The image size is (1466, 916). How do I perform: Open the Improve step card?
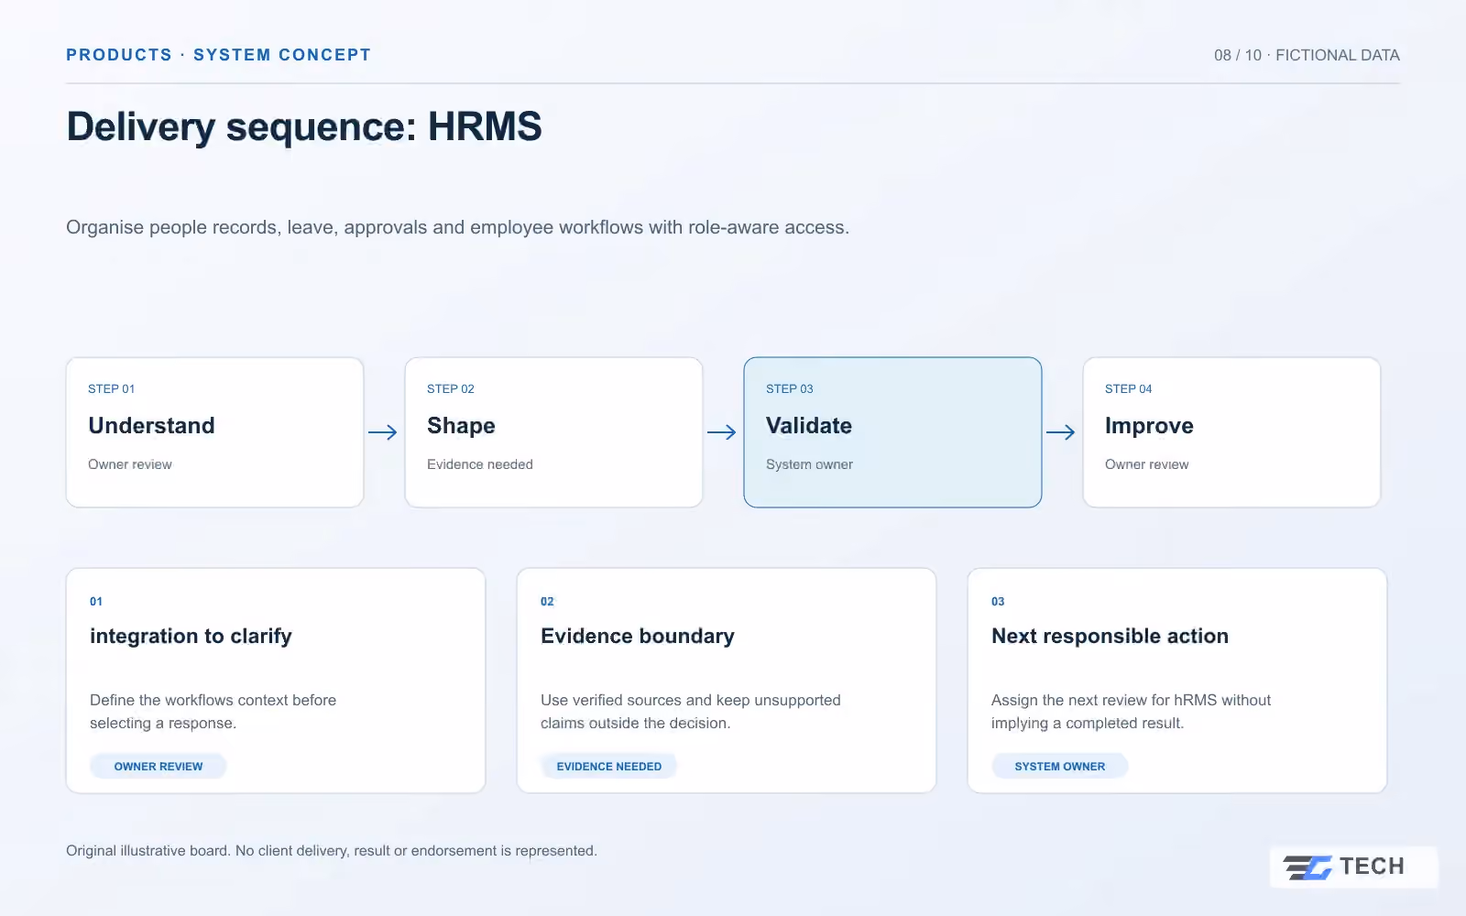coord(1232,432)
